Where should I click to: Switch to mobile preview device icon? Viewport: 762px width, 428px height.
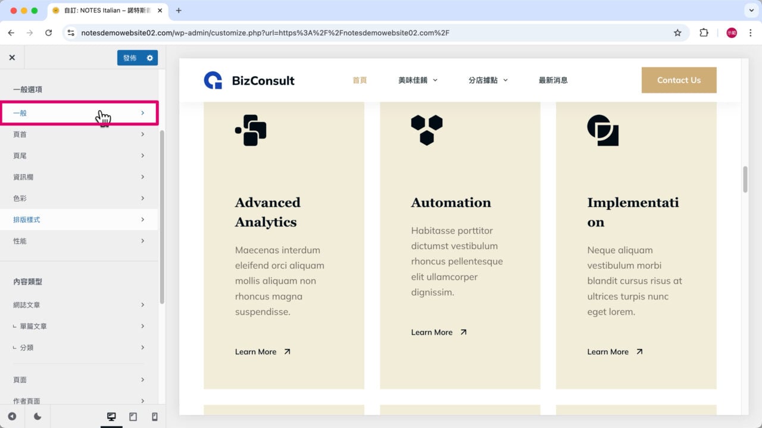point(154,417)
